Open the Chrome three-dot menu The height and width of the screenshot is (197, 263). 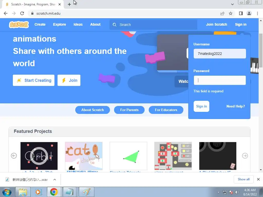pyautogui.click(x=257, y=13)
